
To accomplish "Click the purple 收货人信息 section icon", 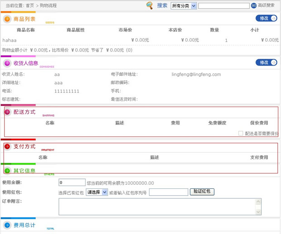I will coord(7,63).
